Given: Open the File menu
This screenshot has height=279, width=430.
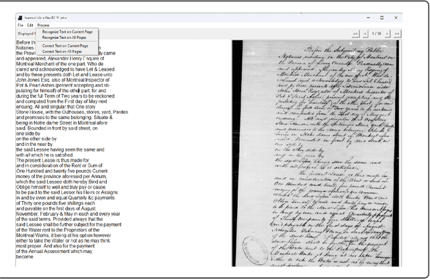Looking at the screenshot, I should [x=20, y=25].
